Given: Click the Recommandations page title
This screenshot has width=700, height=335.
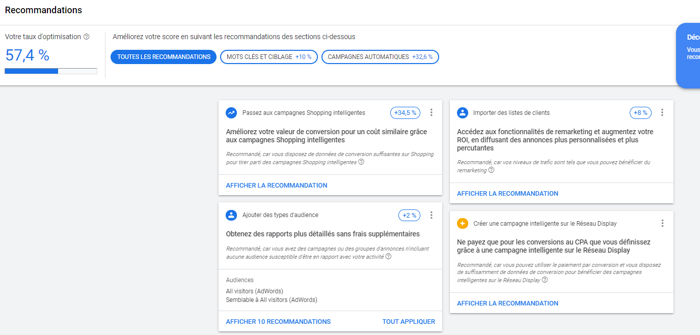Looking at the screenshot, I should coord(43,10).
